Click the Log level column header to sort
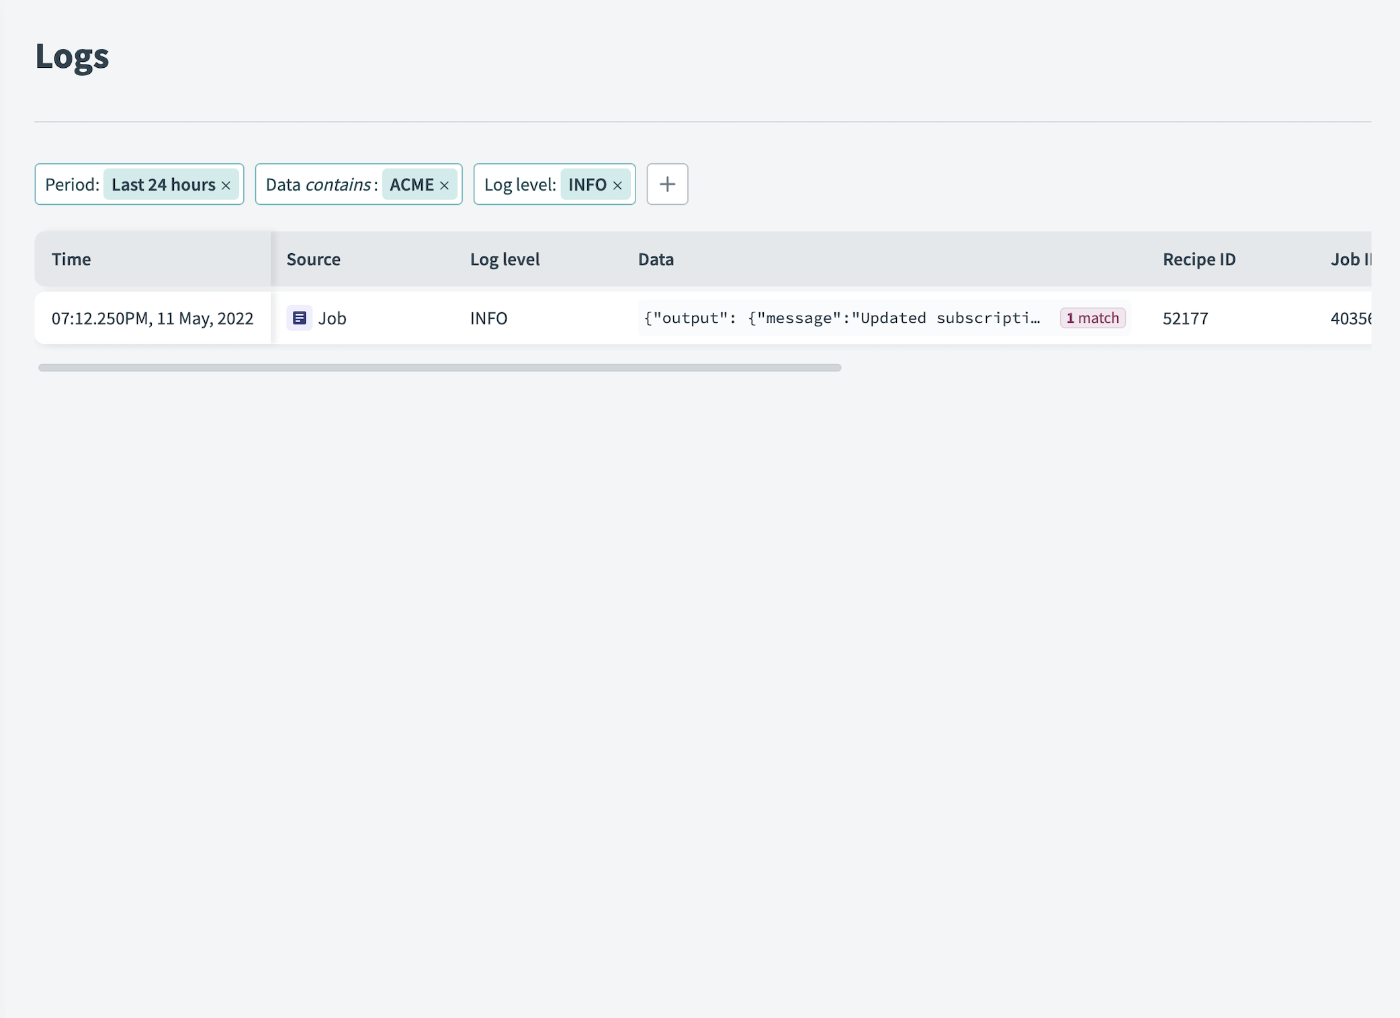The height and width of the screenshot is (1018, 1400). [505, 259]
